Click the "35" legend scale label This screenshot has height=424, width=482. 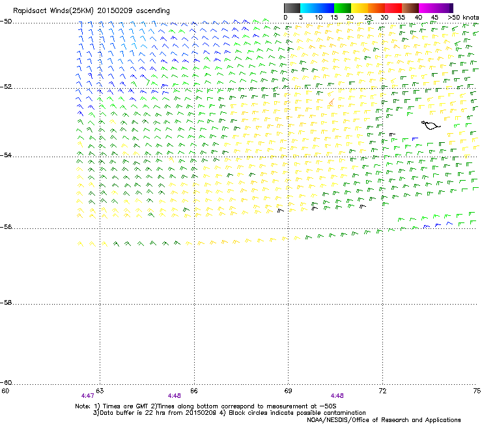point(401,18)
